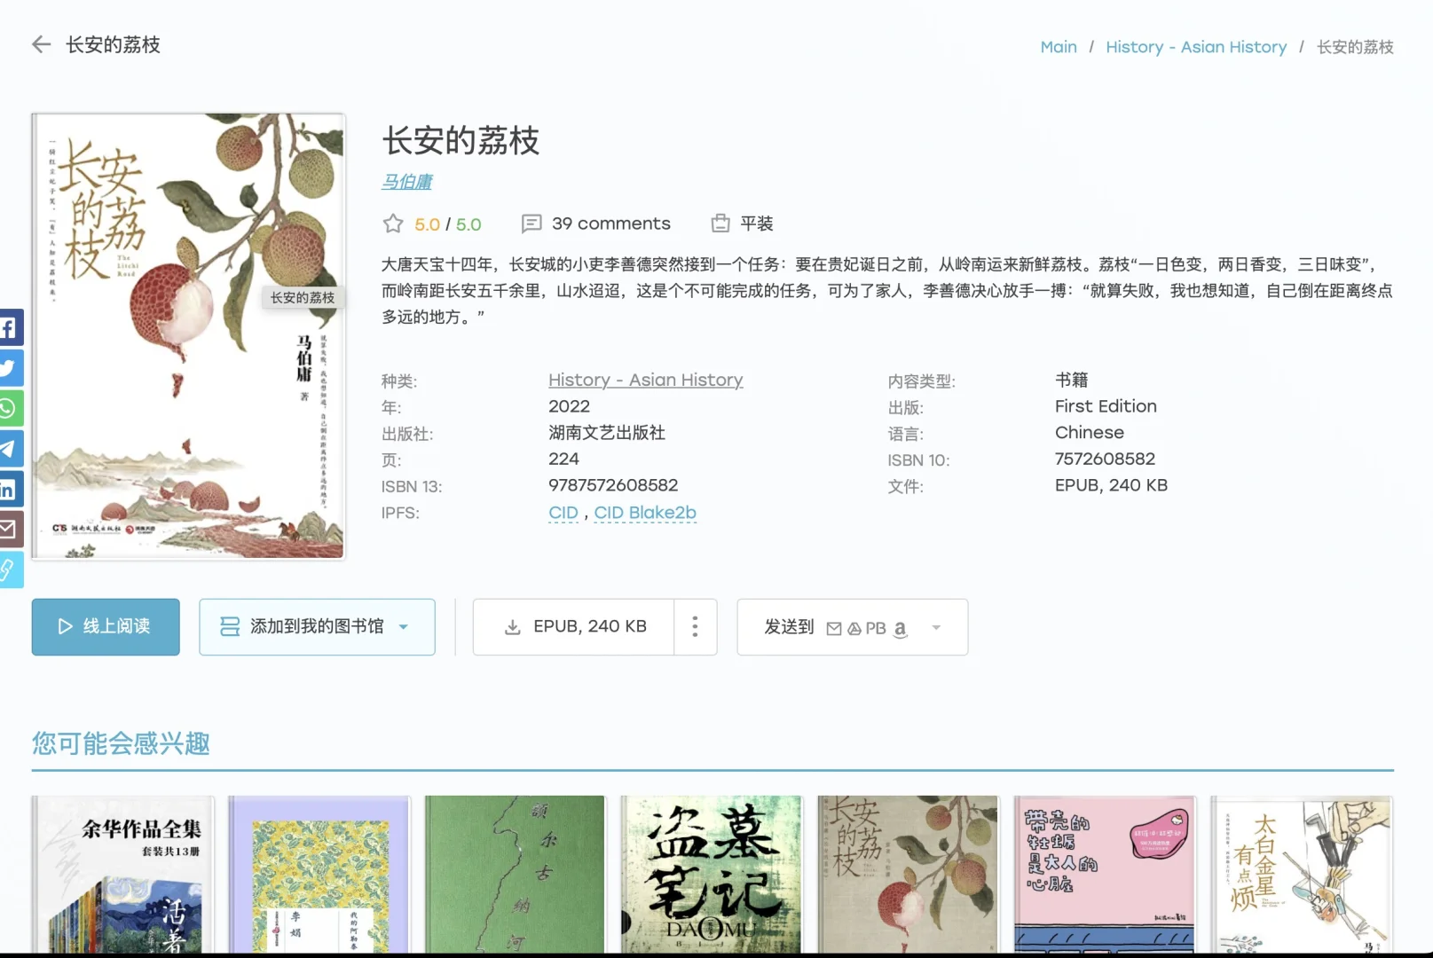The height and width of the screenshot is (958, 1433).
Task: Click the year value 2022
Action: point(569,406)
